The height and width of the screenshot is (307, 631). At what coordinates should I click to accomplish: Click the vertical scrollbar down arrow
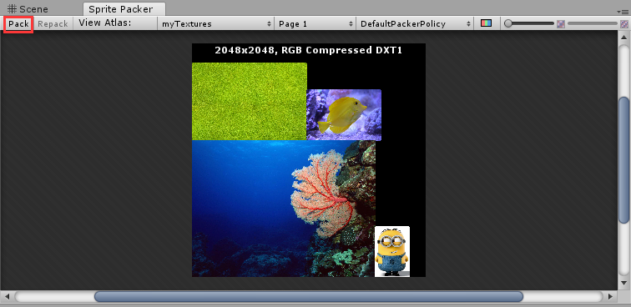(x=623, y=283)
